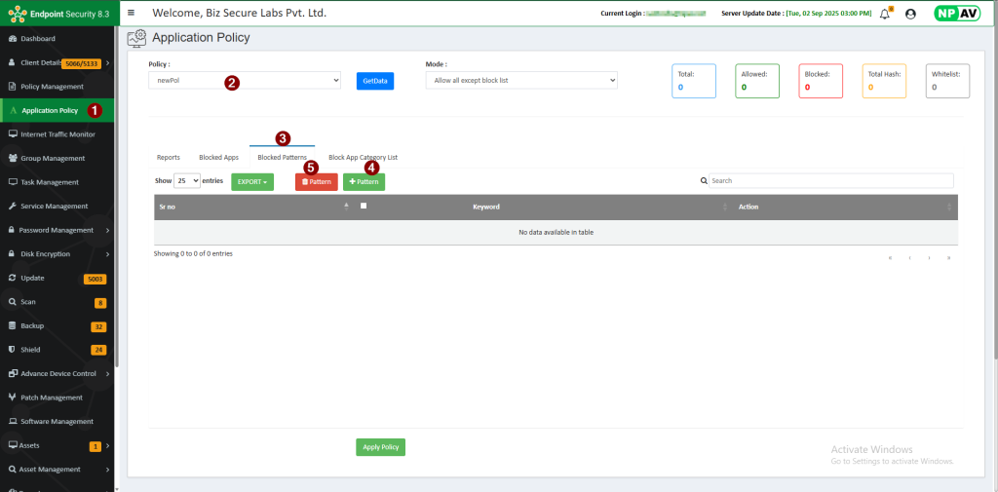The image size is (998, 492).
Task: Open Internet Traffic Monitor in sidebar
Action: pos(58,134)
